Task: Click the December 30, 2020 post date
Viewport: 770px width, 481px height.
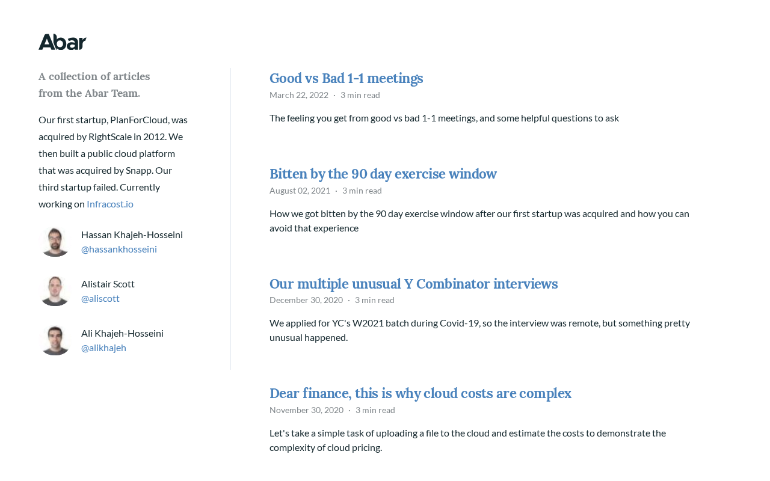Action: pos(306,300)
